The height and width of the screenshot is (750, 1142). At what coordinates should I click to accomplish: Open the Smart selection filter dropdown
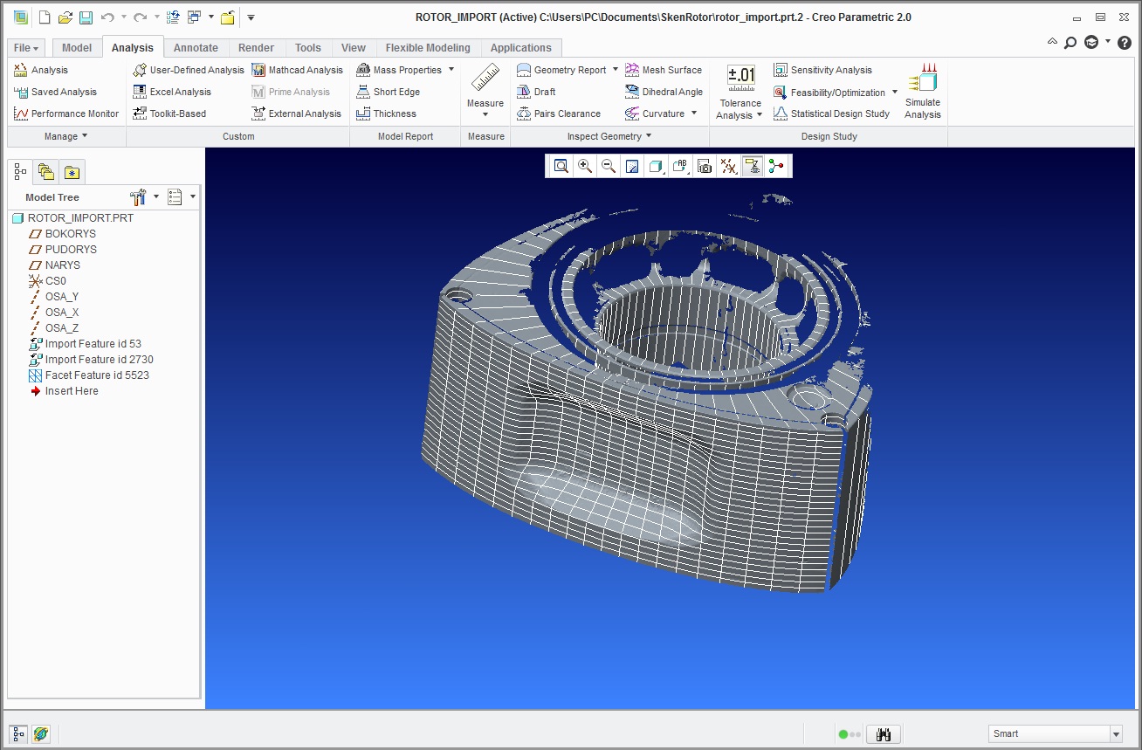coord(1115,734)
